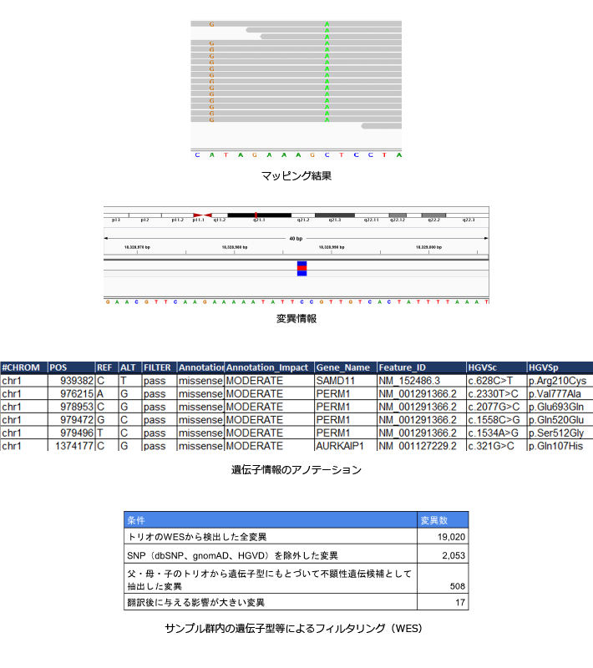Click the gray q21.3 chromosome band
Viewport: 593px width, 668px height.
(x=334, y=215)
